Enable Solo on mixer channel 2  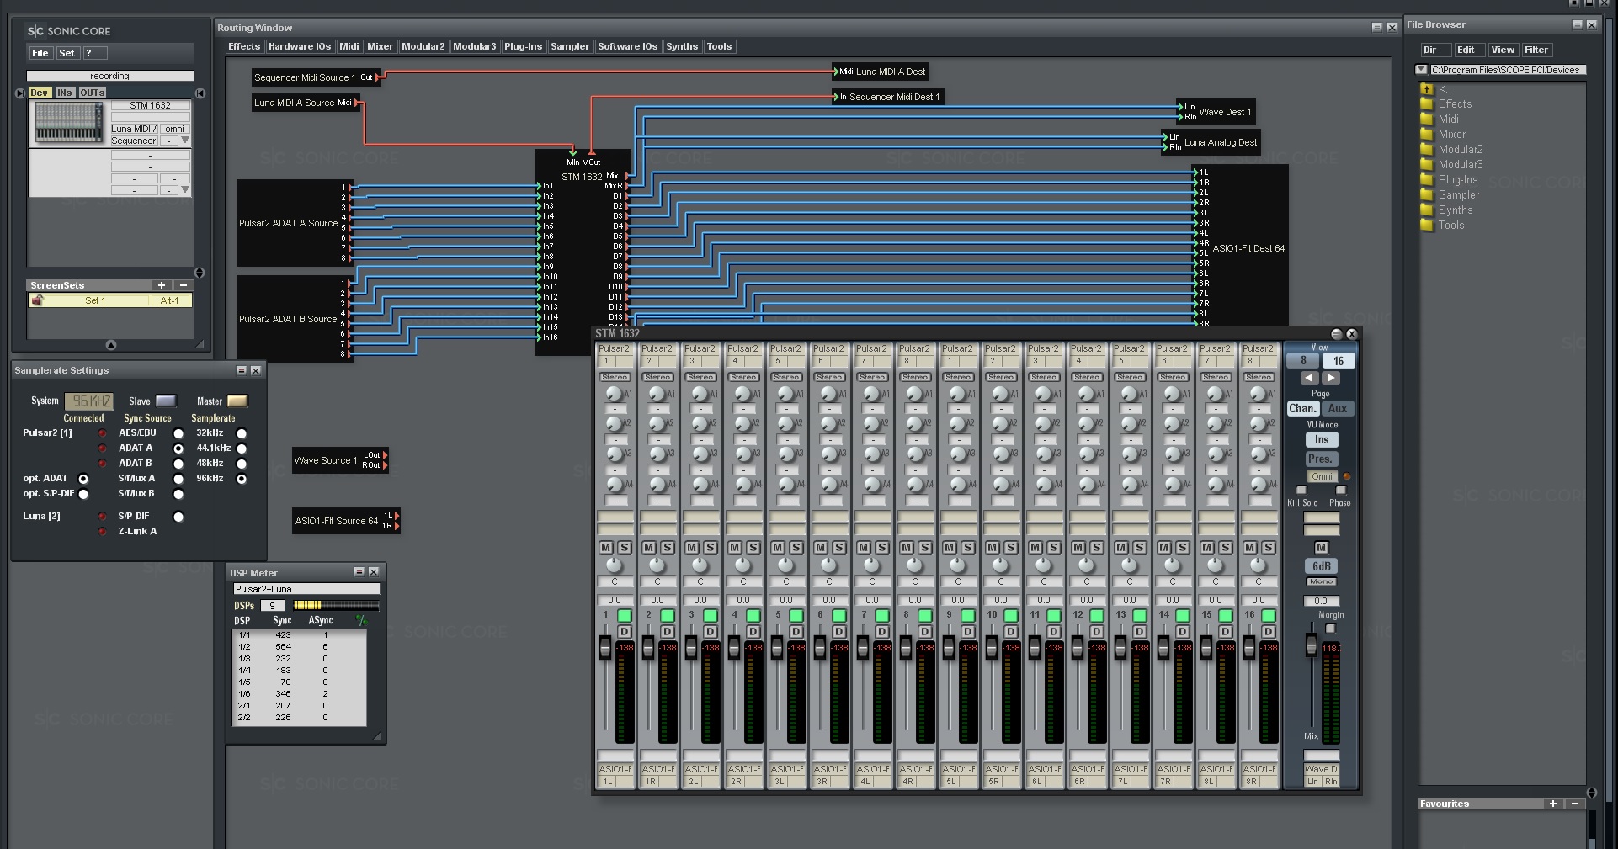click(x=666, y=548)
